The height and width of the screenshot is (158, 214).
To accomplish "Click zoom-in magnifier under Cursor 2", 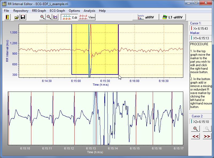I will pyautogui.click(x=196, y=129).
